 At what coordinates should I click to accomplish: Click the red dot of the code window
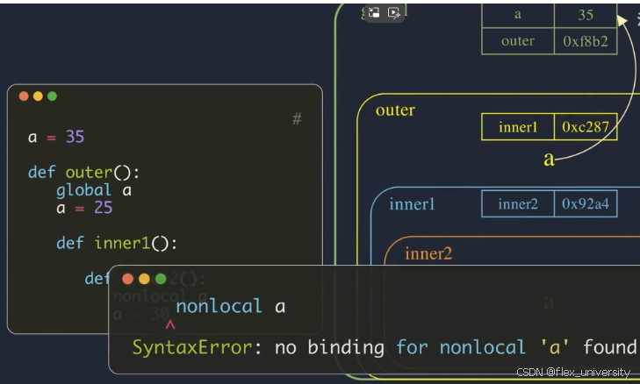point(24,96)
